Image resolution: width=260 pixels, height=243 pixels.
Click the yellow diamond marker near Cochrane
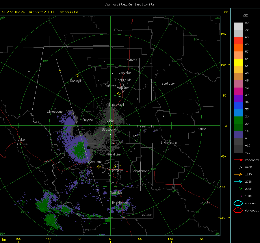click(99, 167)
